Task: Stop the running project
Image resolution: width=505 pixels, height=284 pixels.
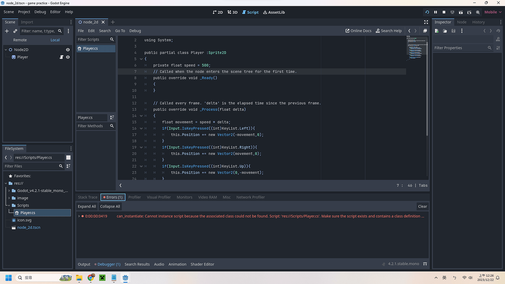Action: 444,12
